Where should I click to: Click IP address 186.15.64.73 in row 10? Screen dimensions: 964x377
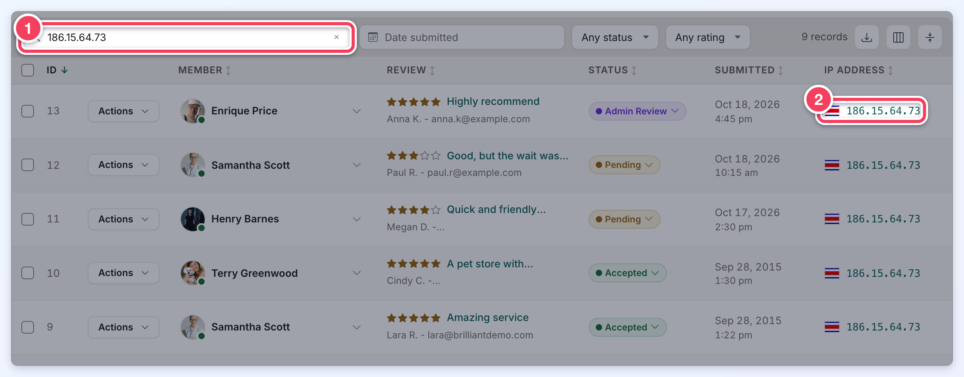tap(883, 273)
